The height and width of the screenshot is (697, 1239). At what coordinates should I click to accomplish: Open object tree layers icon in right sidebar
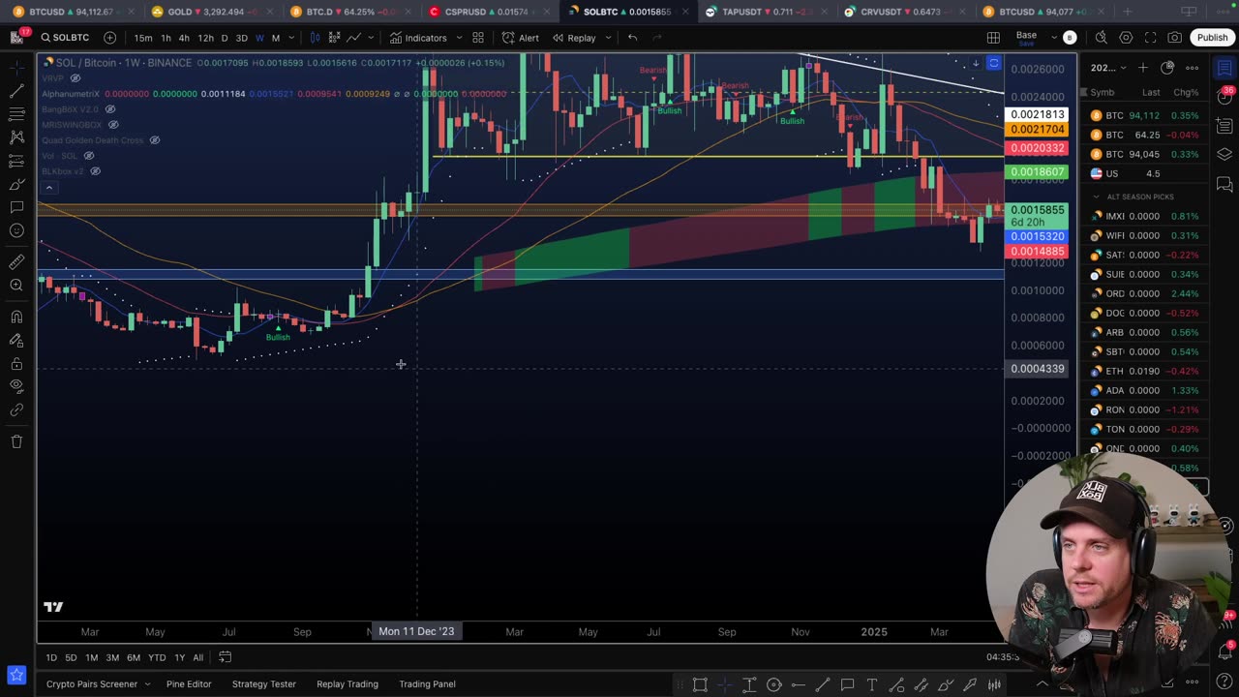(x=1224, y=155)
